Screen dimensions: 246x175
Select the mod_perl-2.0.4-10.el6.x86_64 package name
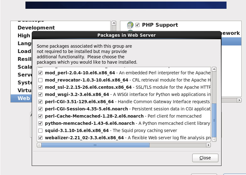point(80,73)
